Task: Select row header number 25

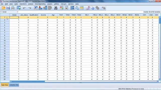Action: (5, 79)
